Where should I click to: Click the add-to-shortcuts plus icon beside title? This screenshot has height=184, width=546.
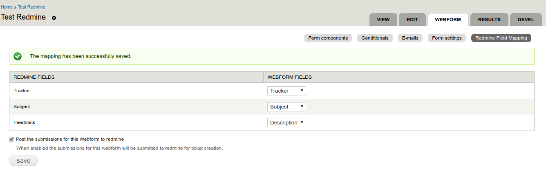pos(54,18)
